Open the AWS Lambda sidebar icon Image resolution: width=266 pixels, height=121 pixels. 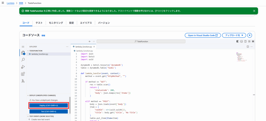coord(23,81)
